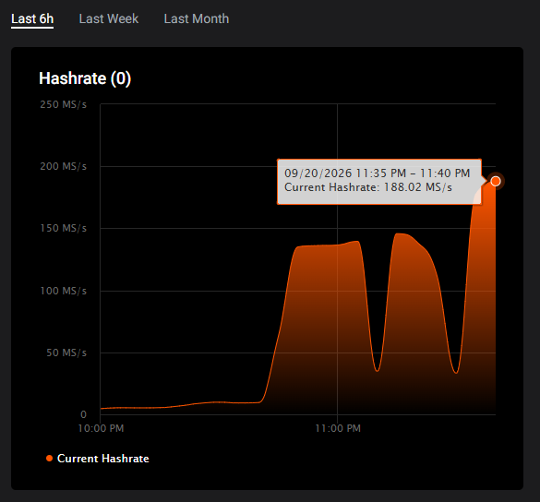540x502 pixels.
Task: Switch to the Last 6h tab
Action: click(32, 18)
